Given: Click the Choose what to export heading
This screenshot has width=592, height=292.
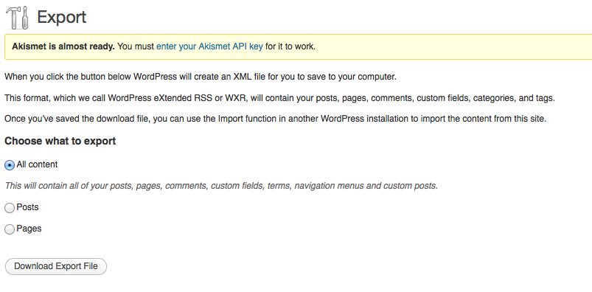Looking at the screenshot, I should [x=60, y=142].
